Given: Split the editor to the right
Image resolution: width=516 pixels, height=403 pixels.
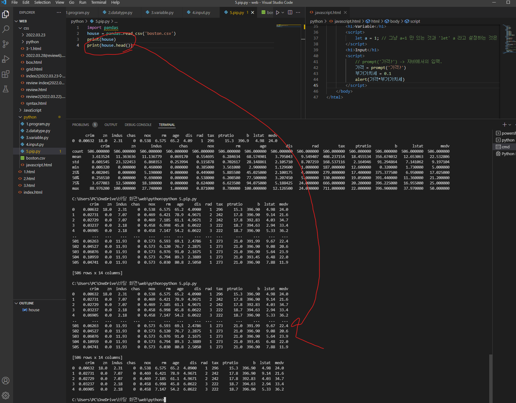Looking at the screenshot, I should pyautogui.click(x=290, y=12).
